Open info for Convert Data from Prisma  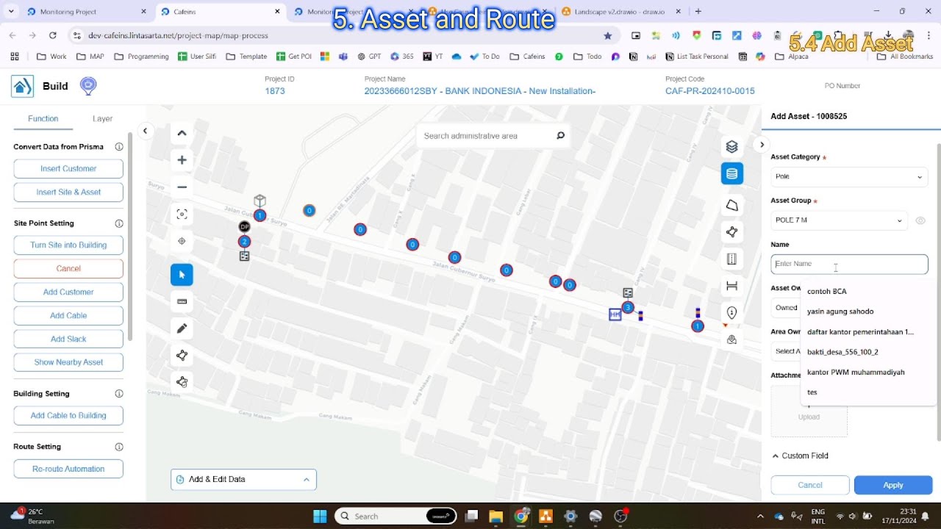(119, 147)
